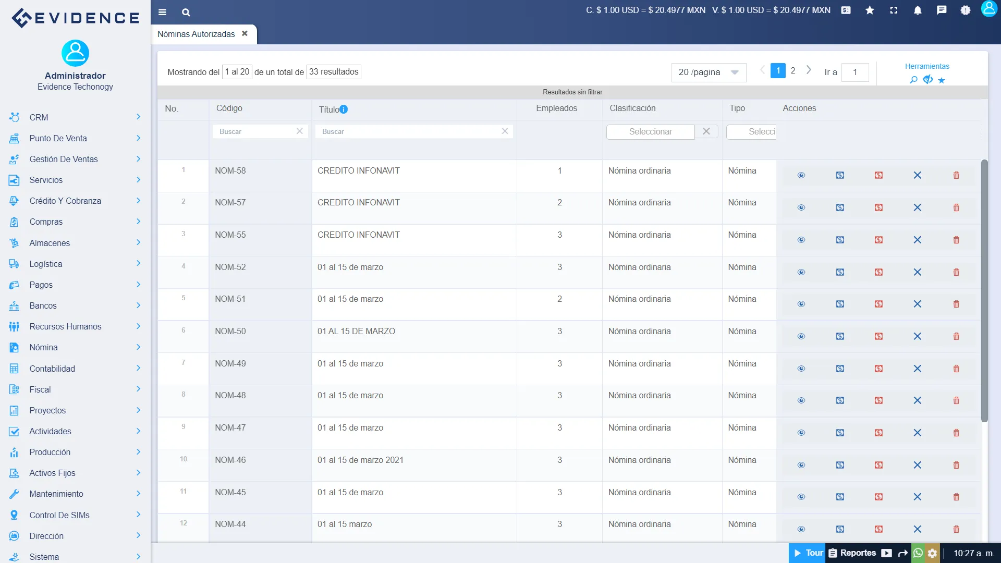Open the Clasificación Seleccionar dropdown filter
The image size is (1001, 563).
click(x=650, y=132)
